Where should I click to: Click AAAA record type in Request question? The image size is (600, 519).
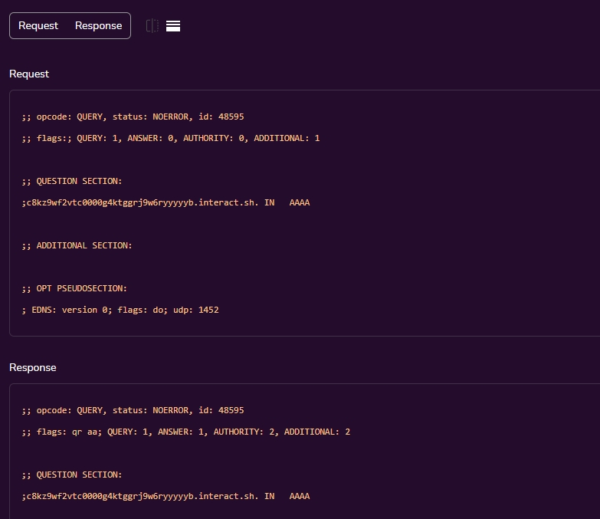pyautogui.click(x=300, y=202)
